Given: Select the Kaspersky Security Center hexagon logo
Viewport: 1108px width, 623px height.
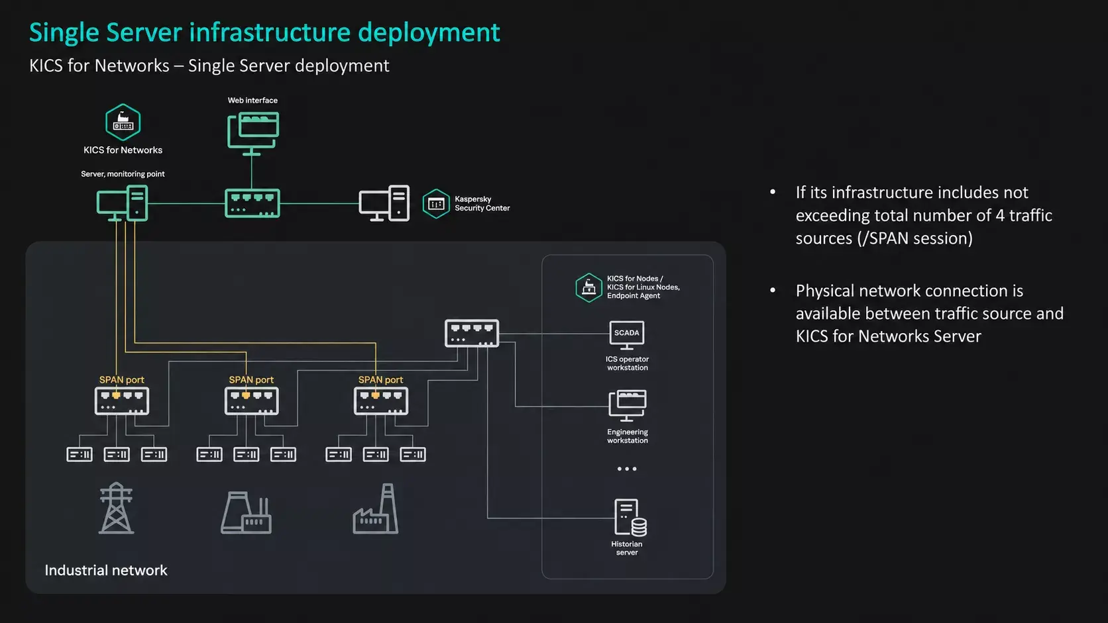Looking at the screenshot, I should tap(436, 204).
